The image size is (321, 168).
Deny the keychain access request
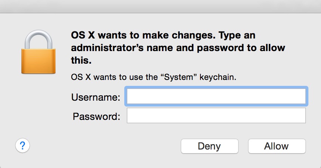(x=209, y=146)
